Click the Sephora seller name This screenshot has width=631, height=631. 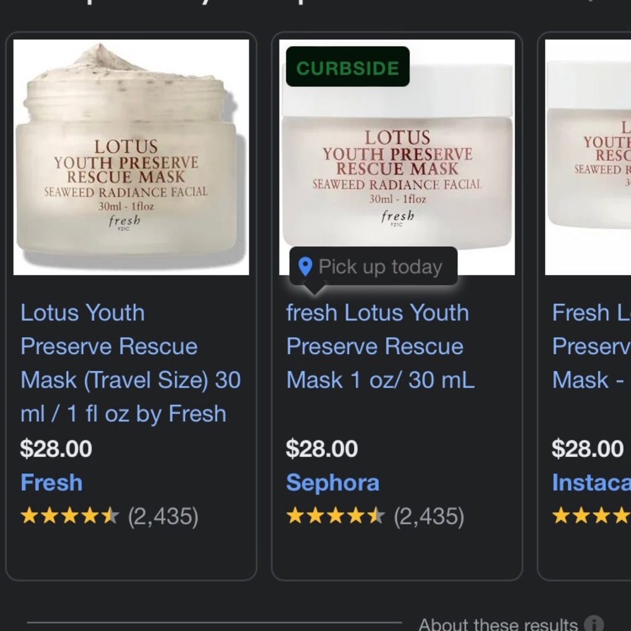pos(333,482)
